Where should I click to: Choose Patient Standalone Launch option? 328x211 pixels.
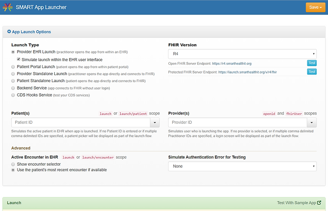pos(13,81)
